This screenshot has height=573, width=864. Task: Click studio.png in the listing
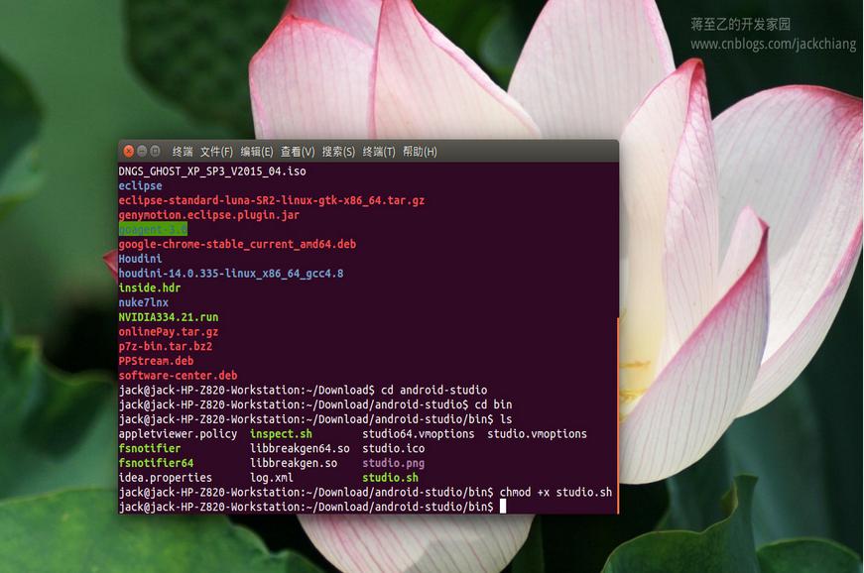coord(394,463)
